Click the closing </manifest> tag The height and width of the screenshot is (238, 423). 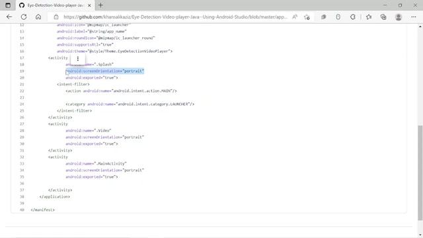pyautogui.click(x=42, y=210)
